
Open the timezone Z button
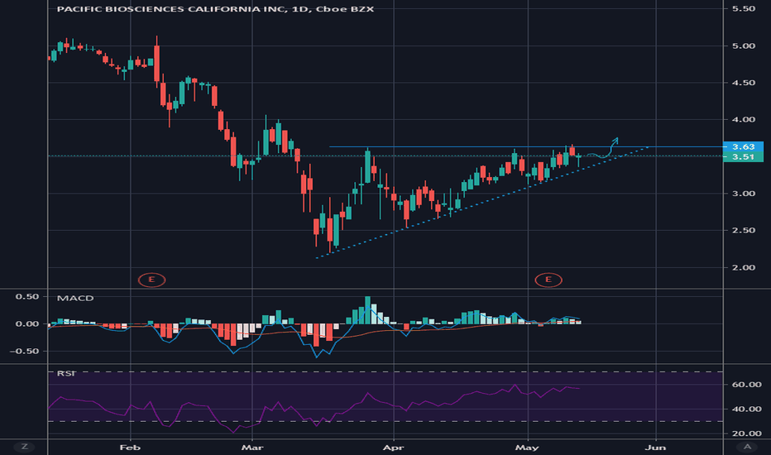[24, 447]
